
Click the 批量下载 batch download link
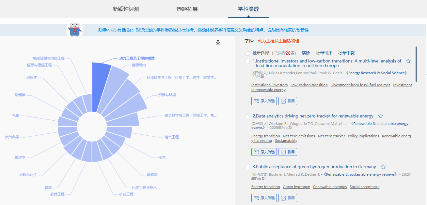[x=346, y=53]
